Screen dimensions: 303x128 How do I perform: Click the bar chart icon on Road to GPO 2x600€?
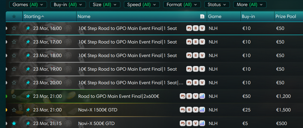202,96
